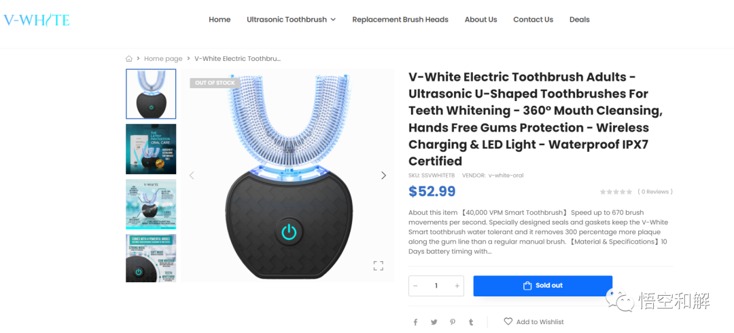Show next product image arrow
Viewport: 734px width, 333px height.
point(383,176)
